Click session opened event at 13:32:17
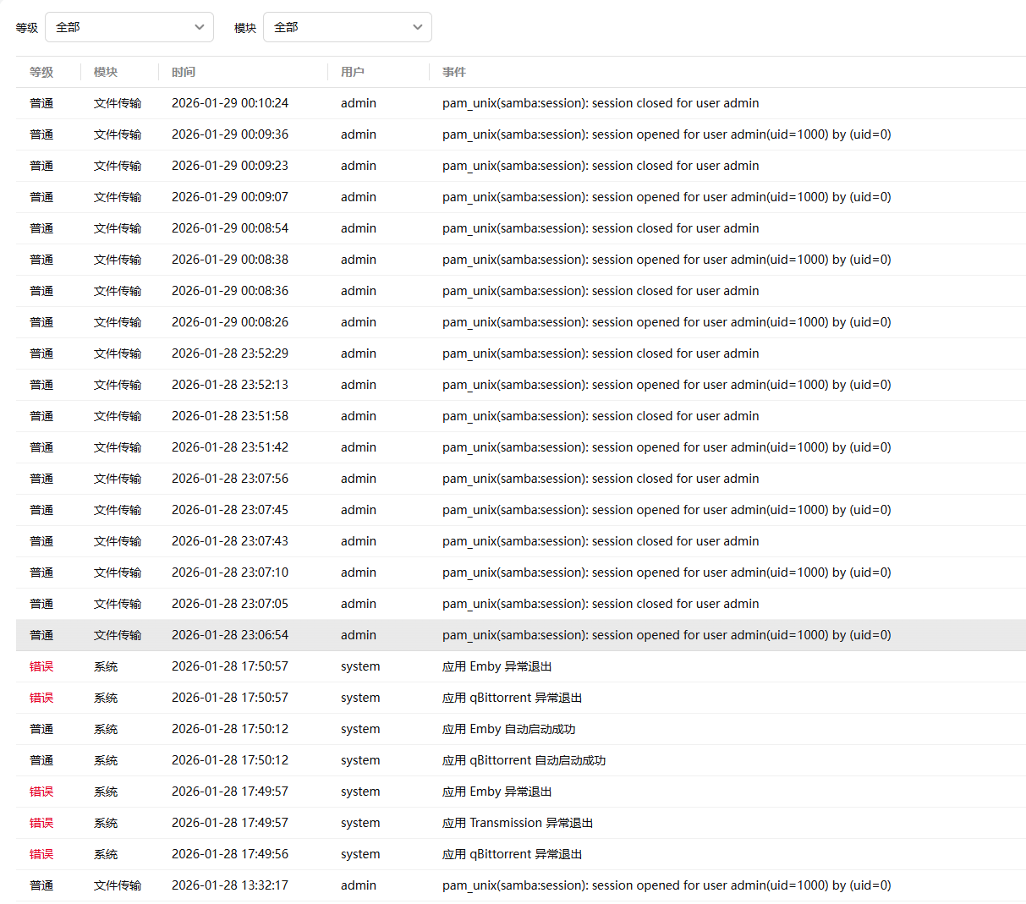The image size is (1026, 904). (667, 885)
